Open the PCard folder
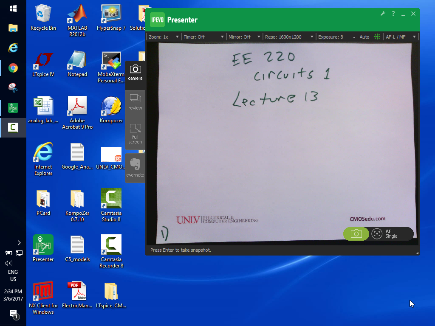The image size is (435, 326). click(43, 202)
